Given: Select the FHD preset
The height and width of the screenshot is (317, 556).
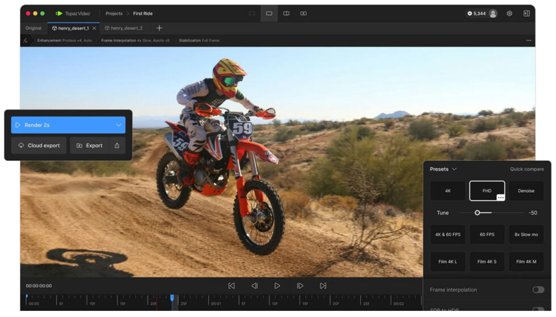Looking at the screenshot, I should pyautogui.click(x=487, y=191).
